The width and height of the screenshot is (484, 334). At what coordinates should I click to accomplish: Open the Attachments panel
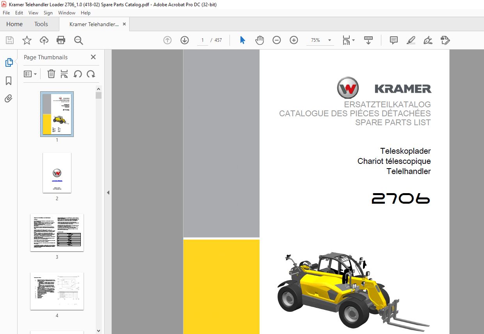[x=9, y=98]
